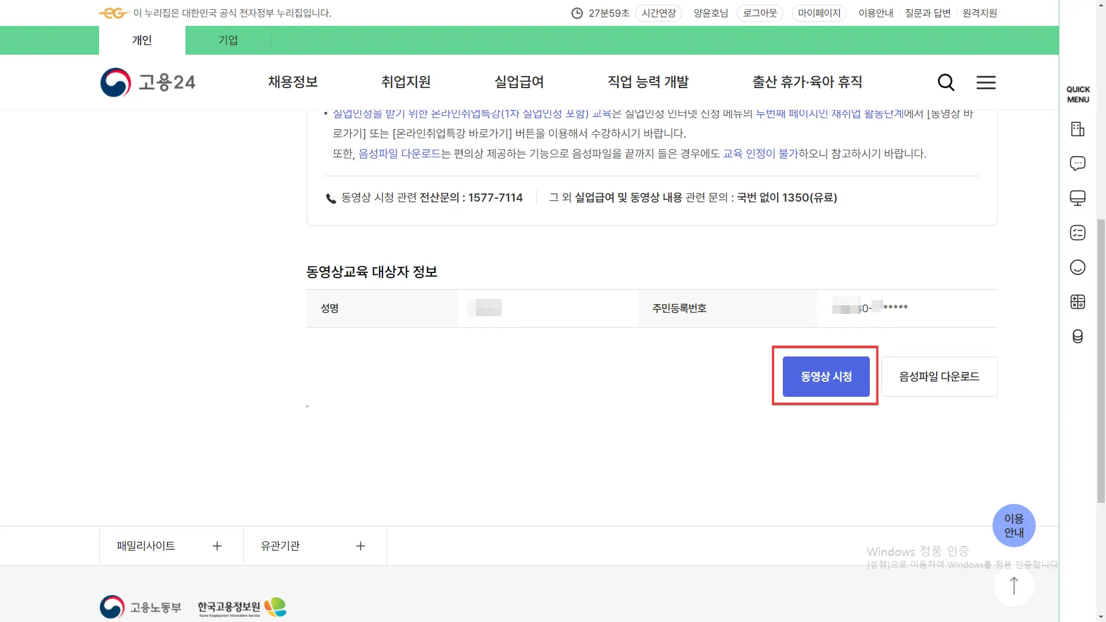This screenshot has width=1106, height=622.
Task: Open the monitor icon in quick menu
Action: click(1077, 198)
